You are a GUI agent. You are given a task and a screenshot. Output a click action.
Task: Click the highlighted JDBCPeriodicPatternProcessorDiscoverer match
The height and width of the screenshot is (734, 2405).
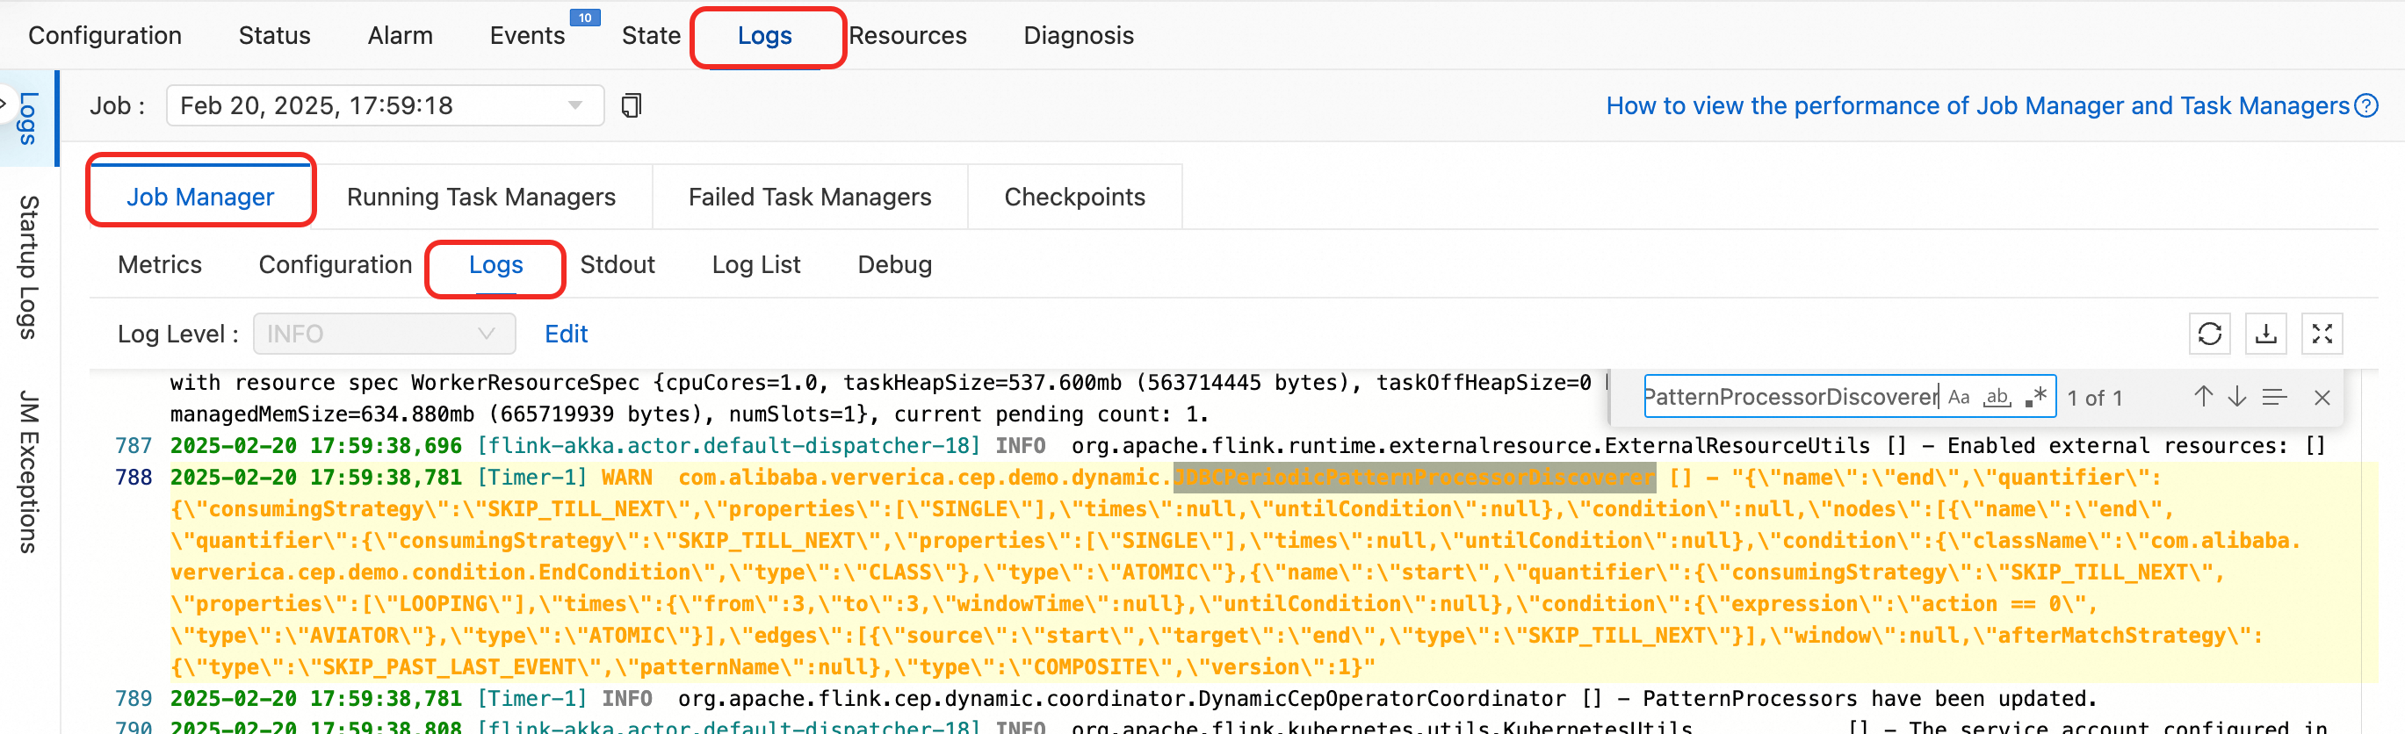pos(1414,478)
